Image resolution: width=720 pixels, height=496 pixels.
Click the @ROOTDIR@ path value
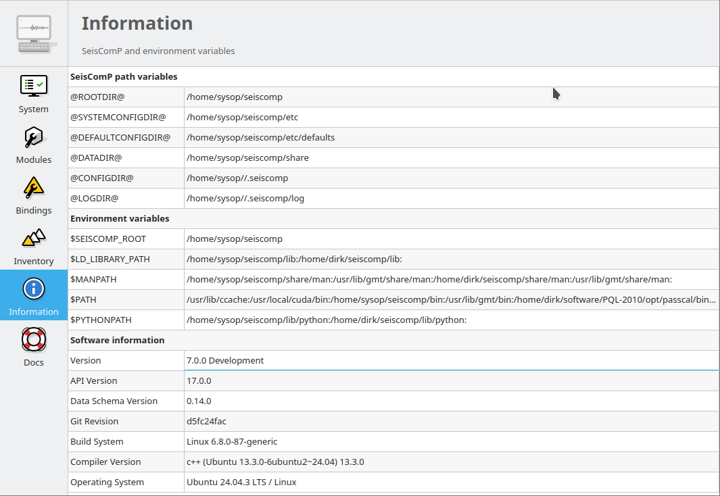[235, 97]
